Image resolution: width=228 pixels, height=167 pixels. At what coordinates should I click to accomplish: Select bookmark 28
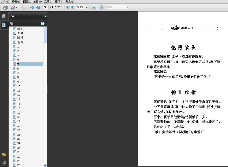19,165
